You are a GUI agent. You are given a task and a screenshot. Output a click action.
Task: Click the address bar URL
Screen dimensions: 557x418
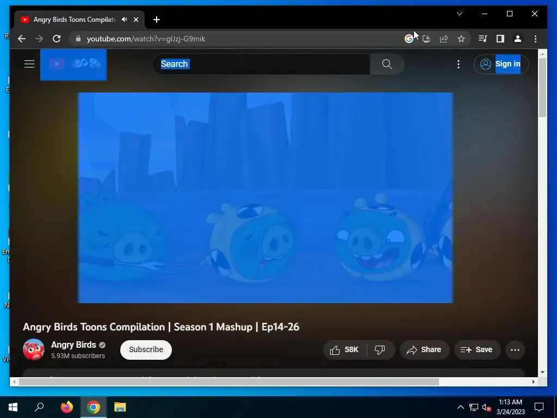tap(146, 39)
